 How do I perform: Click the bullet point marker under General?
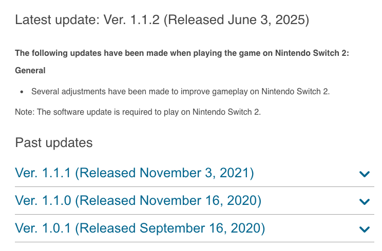22,92
